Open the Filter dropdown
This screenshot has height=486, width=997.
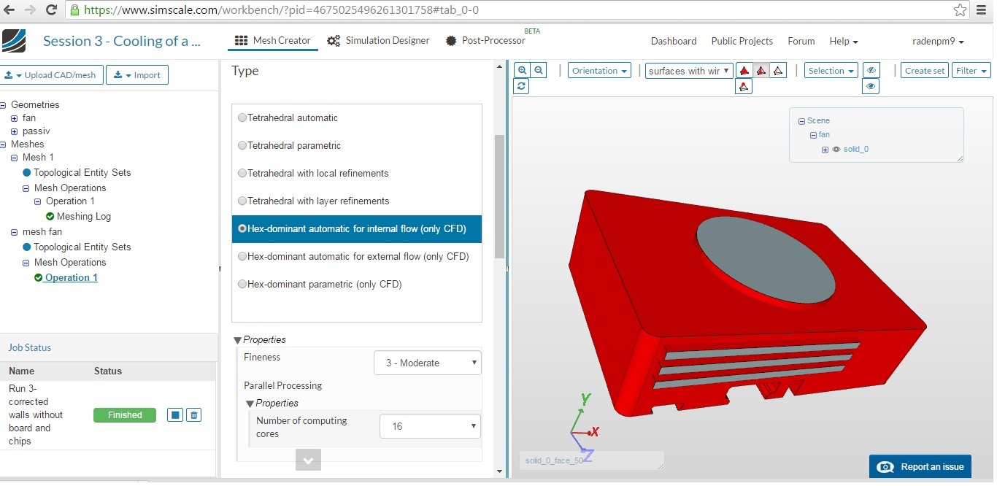pyautogui.click(x=971, y=71)
